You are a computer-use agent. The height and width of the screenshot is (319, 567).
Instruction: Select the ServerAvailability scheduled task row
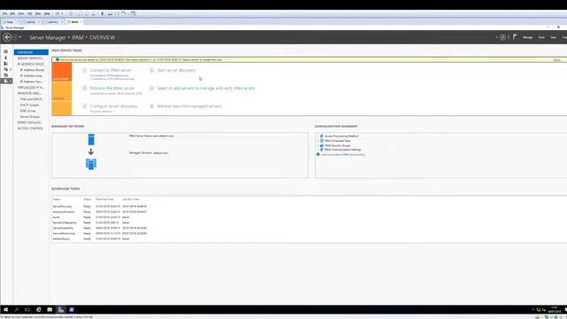pos(100,229)
